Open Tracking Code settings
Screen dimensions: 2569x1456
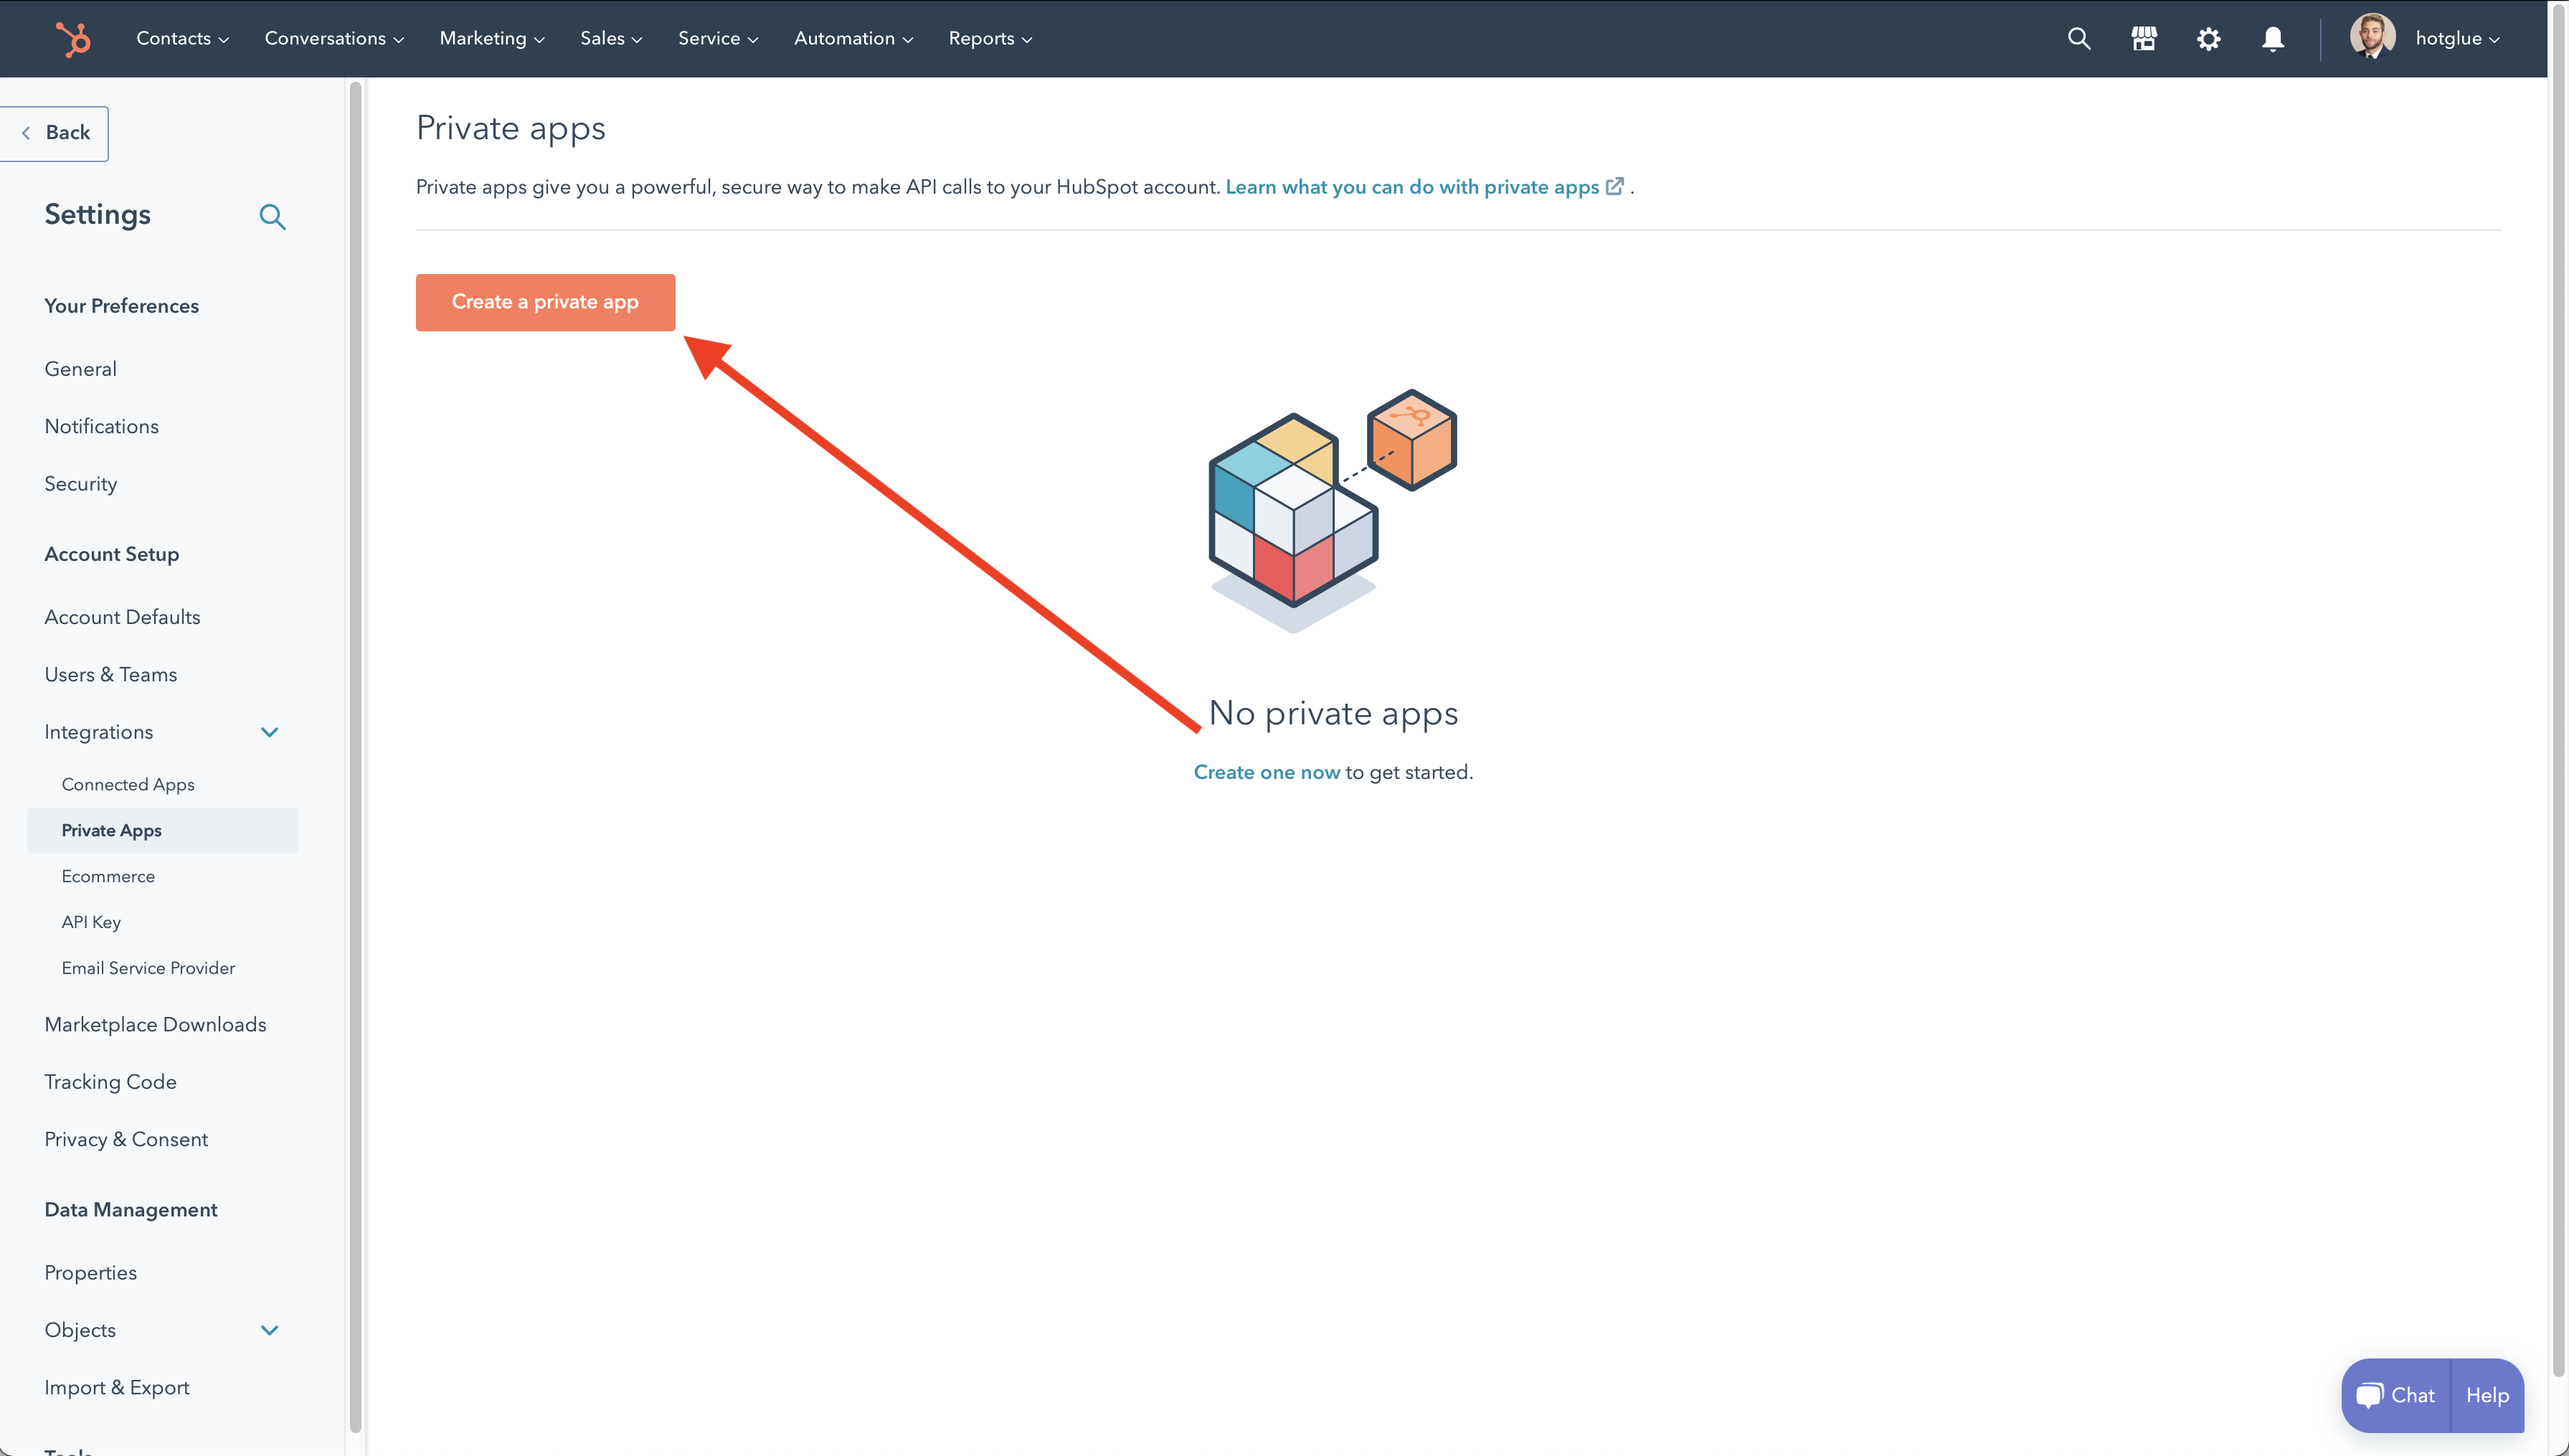coord(111,1082)
